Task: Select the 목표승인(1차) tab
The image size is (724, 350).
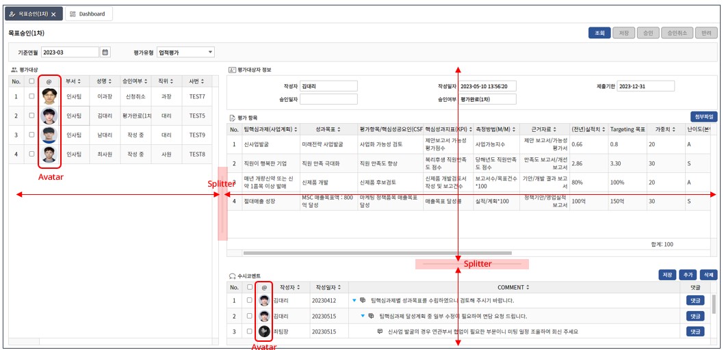Action: click(29, 14)
